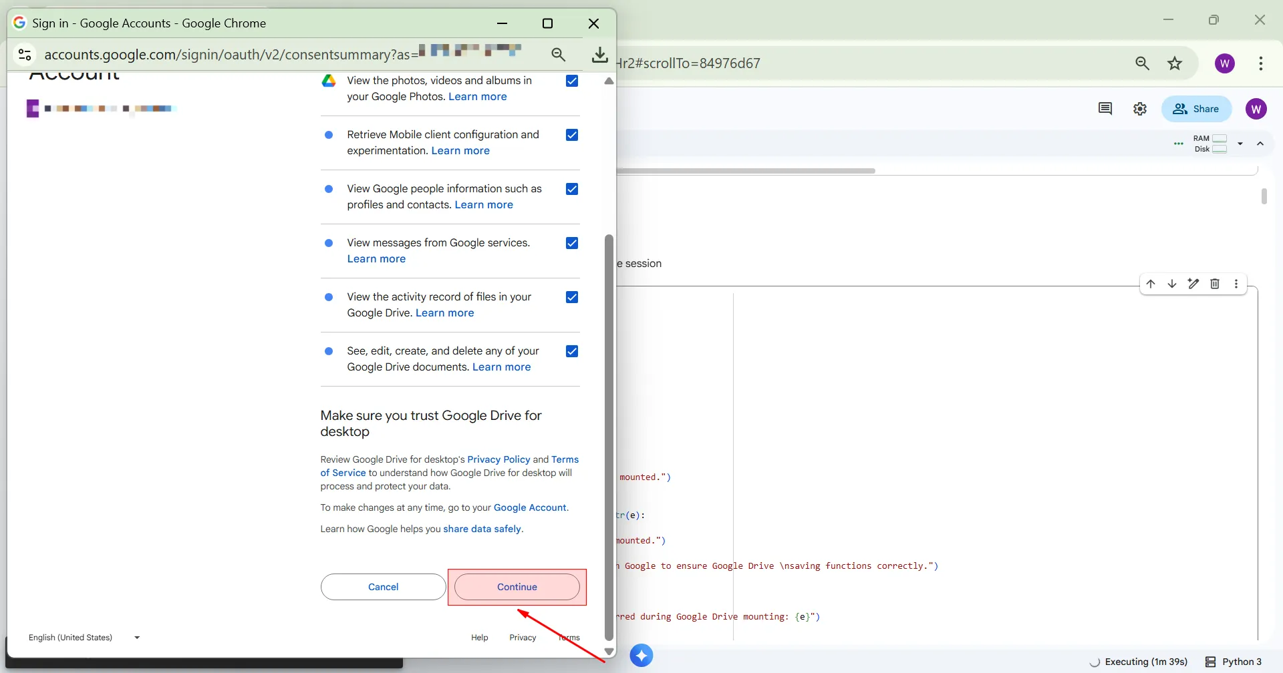Open the Chrome three-dot menu

[1261, 63]
